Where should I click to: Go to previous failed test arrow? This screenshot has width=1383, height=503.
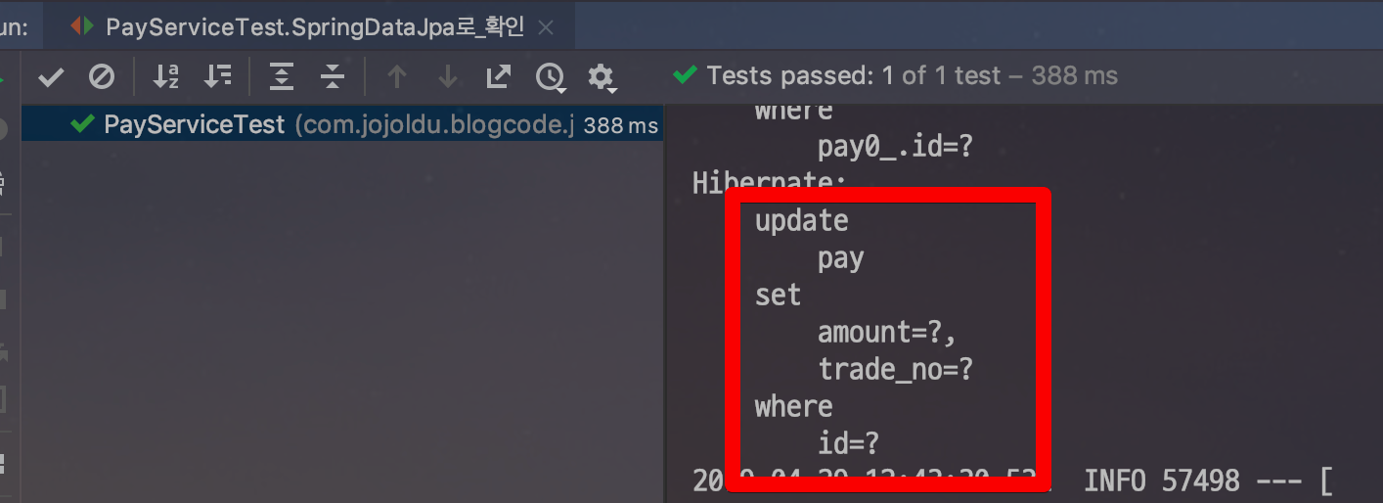tap(396, 76)
